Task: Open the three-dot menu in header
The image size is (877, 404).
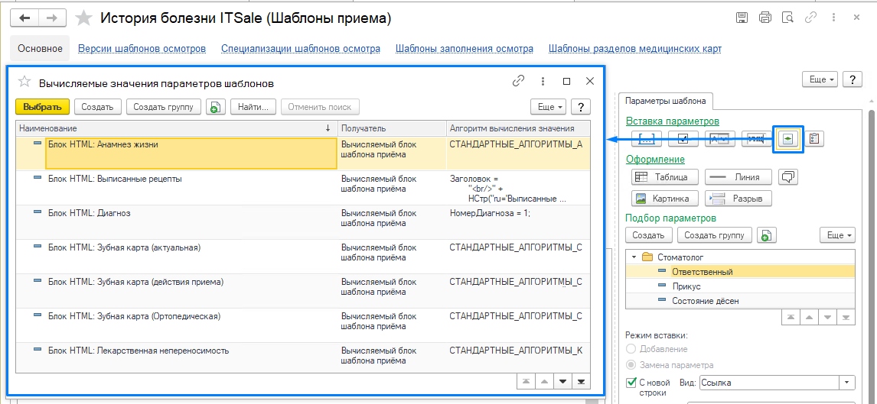Action: point(833,18)
